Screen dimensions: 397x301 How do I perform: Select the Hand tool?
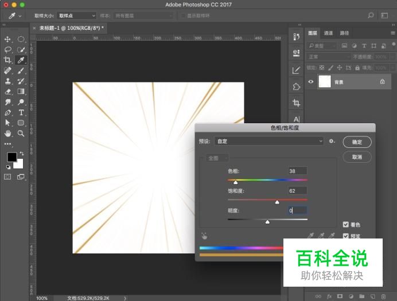[7, 133]
